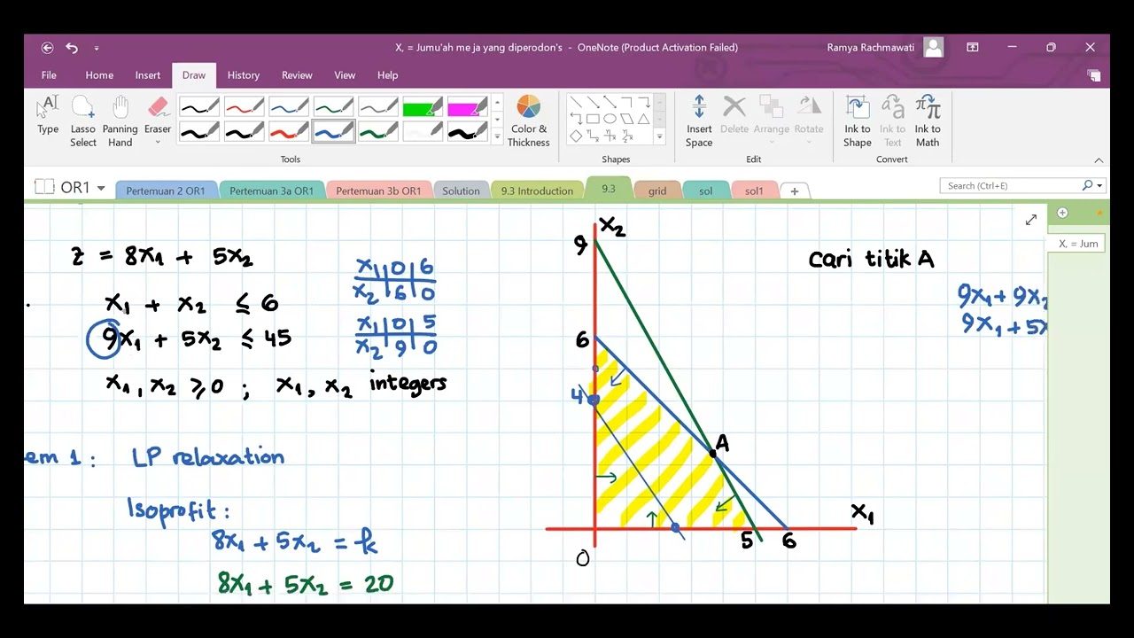Move the pen gallery up one row
Image resolution: width=1134 pixels, height=638 pixels.
tap(497, 102)
